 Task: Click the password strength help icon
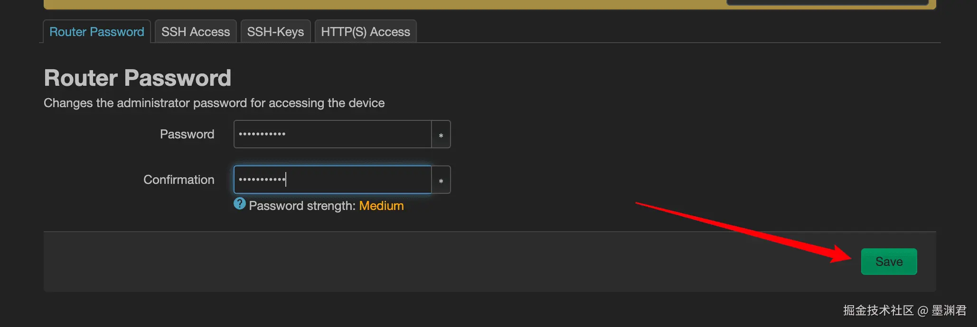240,204
